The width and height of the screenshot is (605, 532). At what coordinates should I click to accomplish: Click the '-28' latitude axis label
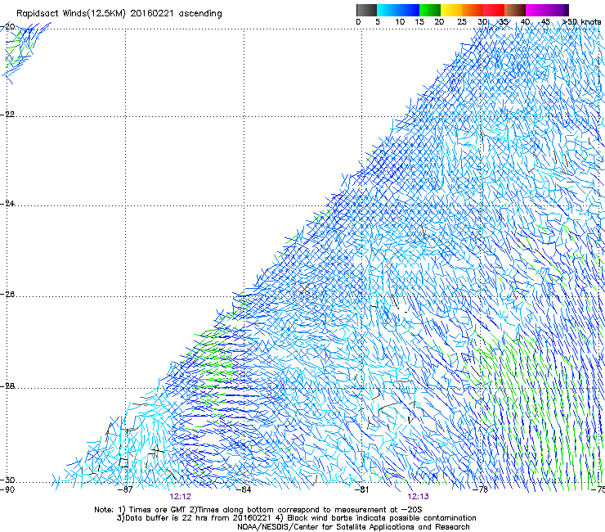coord(7,386)
